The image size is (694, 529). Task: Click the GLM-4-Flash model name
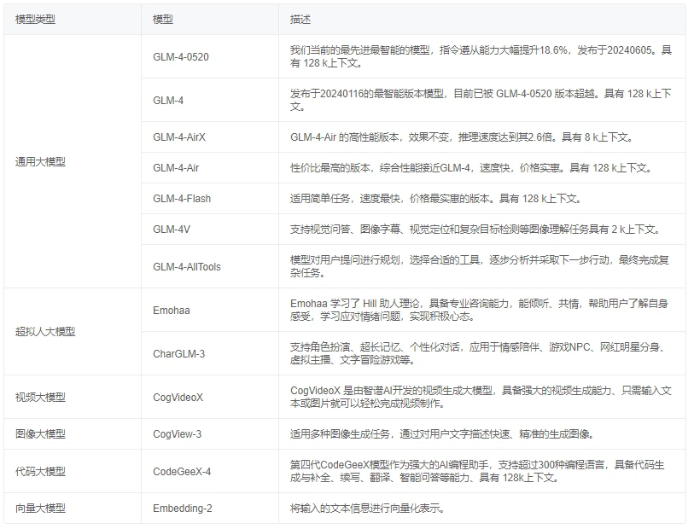(182, 199)
